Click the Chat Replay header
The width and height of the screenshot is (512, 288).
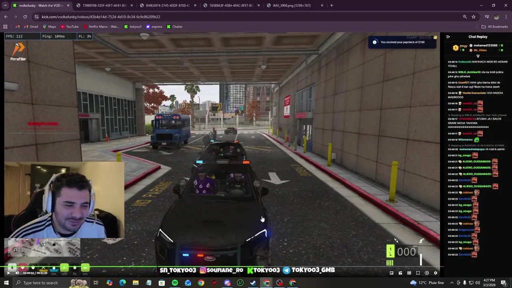pos(478,37)
